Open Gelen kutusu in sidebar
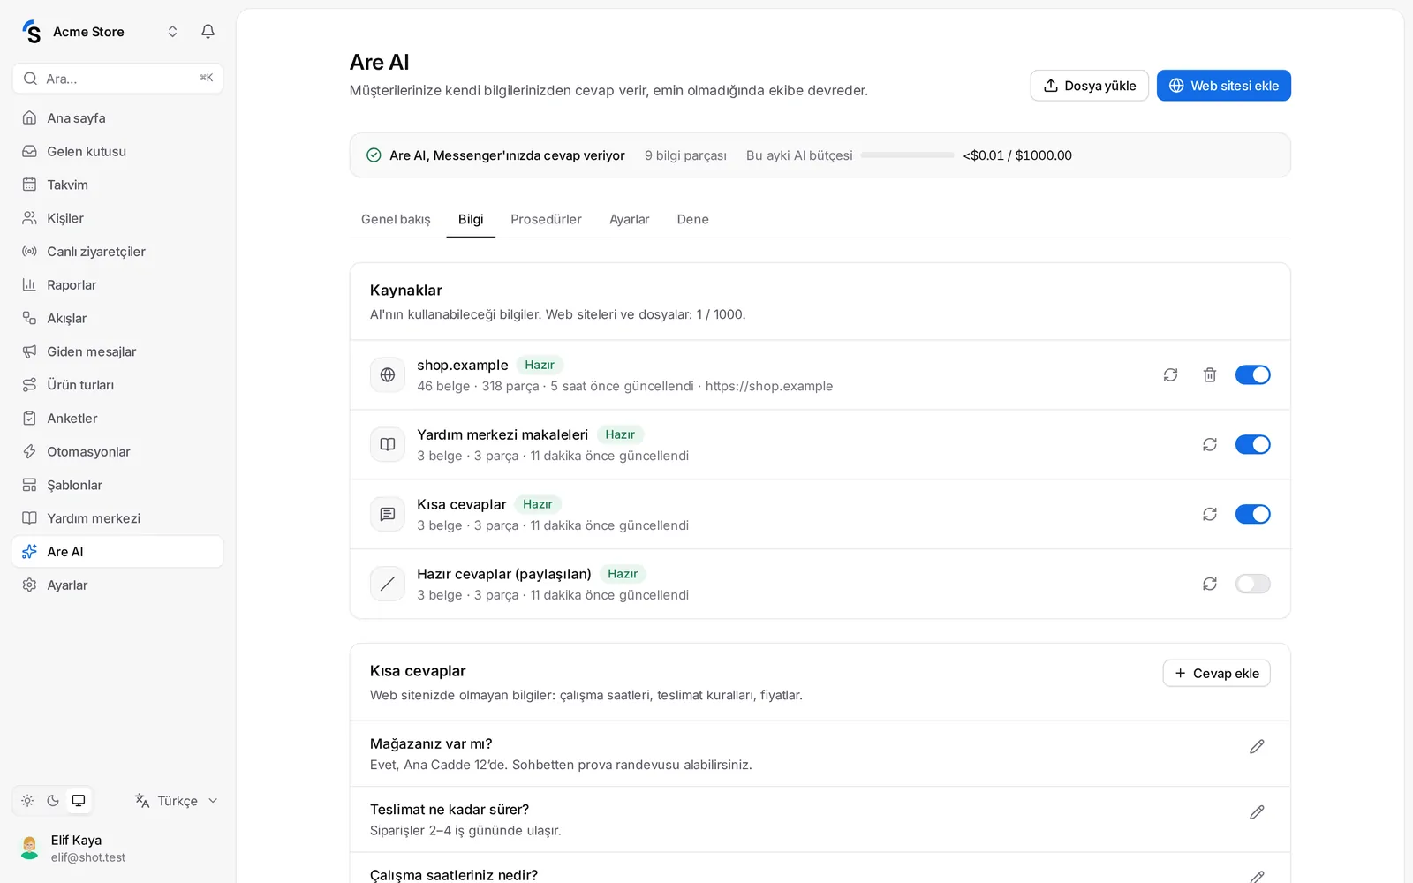Image resolution: width=1413 pixels, height=883 pixels. tap(117, 151)
